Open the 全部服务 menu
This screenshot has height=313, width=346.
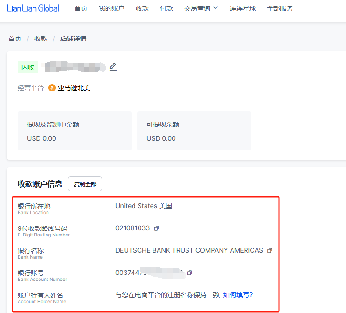pos(280,8)
